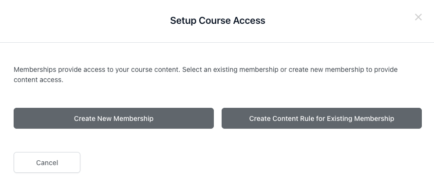434x186 pixels.
Task: Hit the white Cancel button
Action: coord(47,163)
